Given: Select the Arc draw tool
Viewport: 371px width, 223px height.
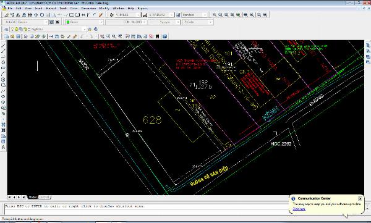Looking at the screenshot, I should point(3,74).
